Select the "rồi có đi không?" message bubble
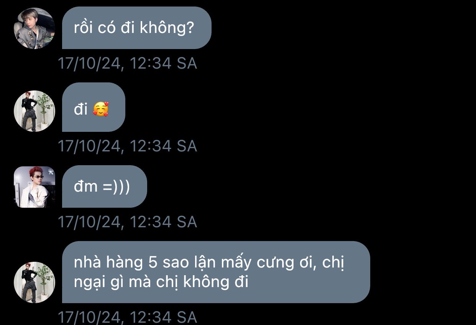Screen dimensions: 476x325 (137, 28)
